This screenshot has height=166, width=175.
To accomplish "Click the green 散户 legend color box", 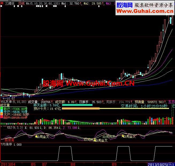I will (x=2, y=109).
